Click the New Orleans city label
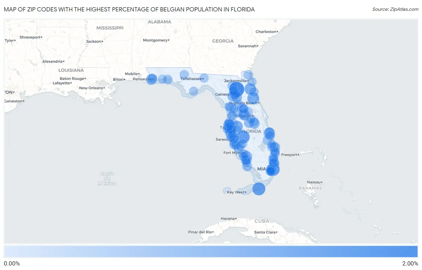This screenshot has height=270, width=422. click(x=91, y=88)
